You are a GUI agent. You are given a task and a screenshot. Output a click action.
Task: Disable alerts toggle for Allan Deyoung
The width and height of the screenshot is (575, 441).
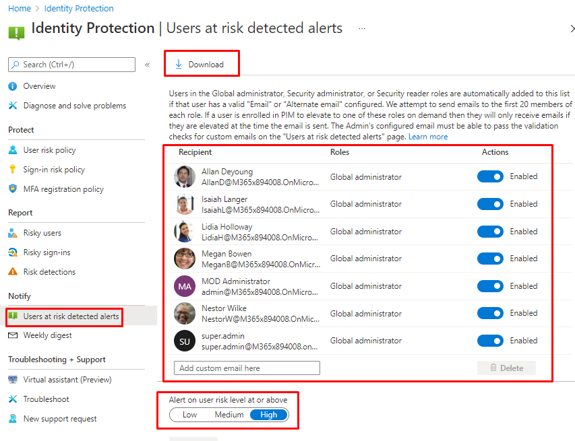click(x=490, y=176)
